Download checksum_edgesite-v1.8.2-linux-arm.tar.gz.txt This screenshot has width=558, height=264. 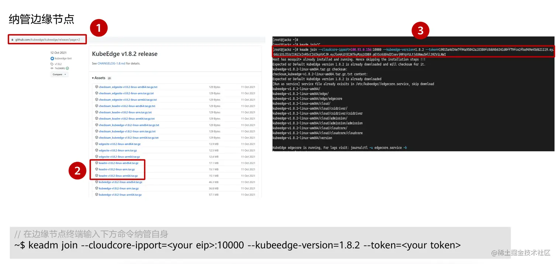tap(126, 93)
